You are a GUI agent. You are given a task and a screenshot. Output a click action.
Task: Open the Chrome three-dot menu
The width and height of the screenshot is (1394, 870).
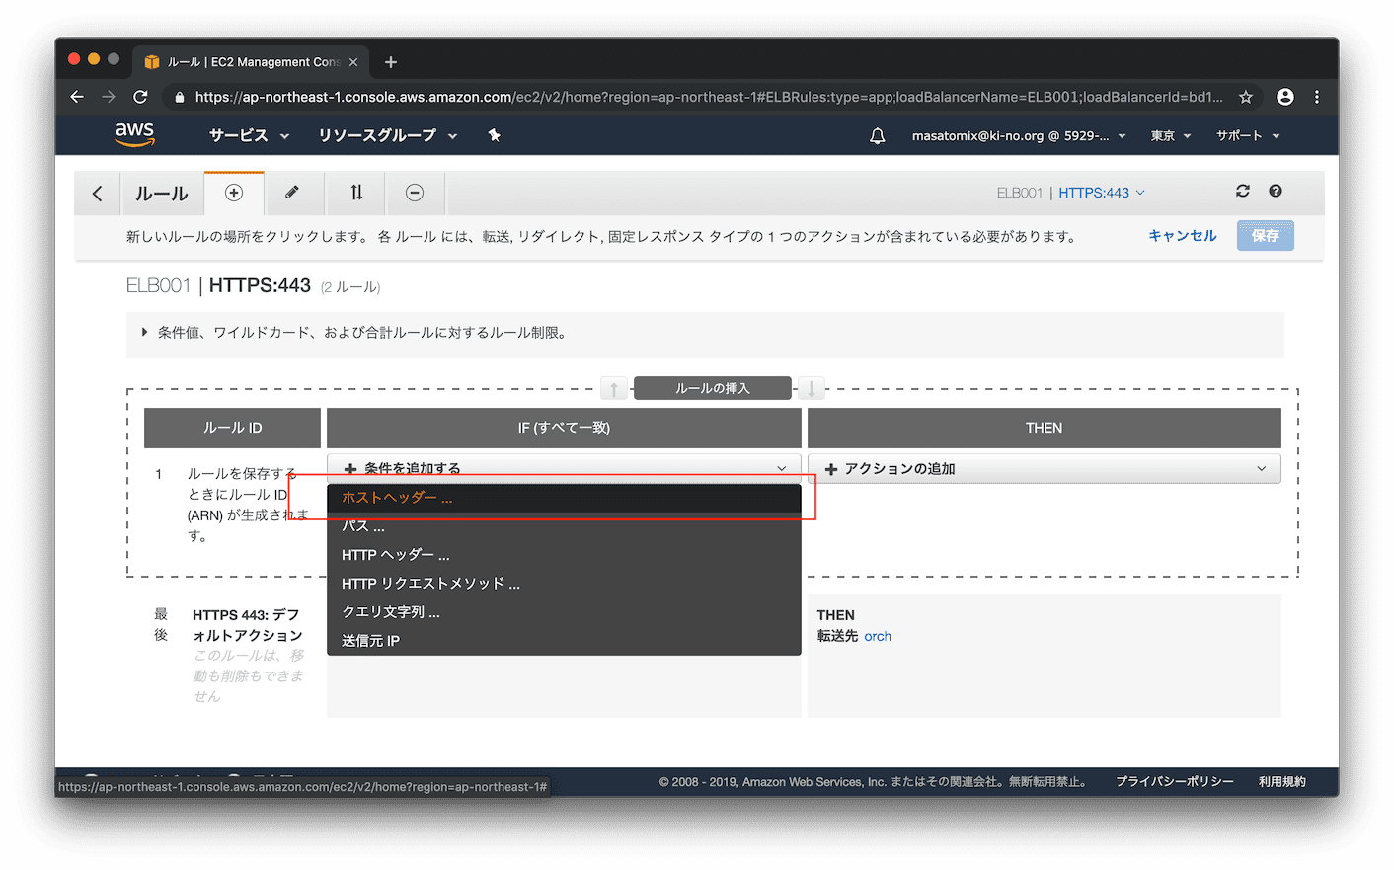coord(1317,97)
